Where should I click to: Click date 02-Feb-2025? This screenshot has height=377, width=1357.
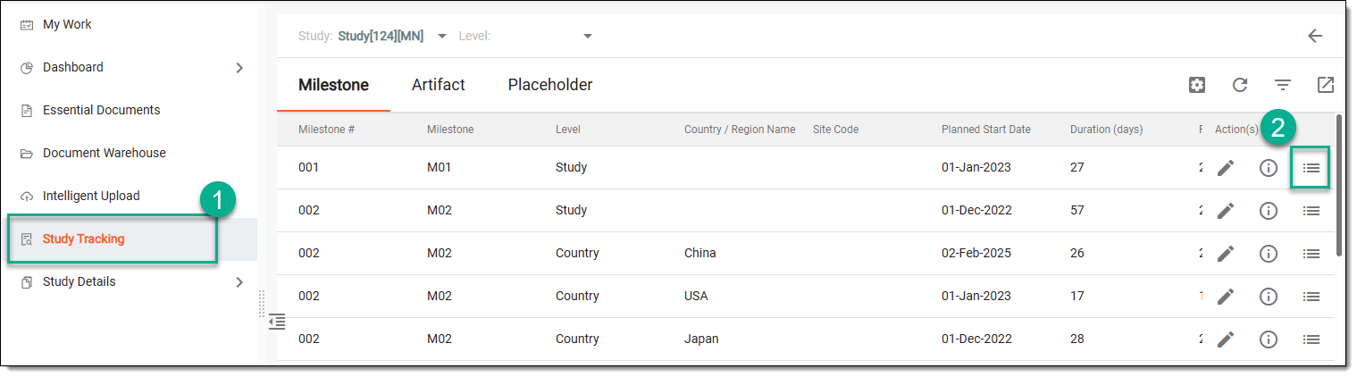[x=976, y=254]
